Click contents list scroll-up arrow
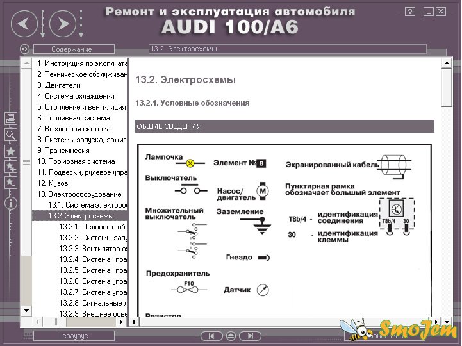Image resolution: width=462 pixels, height=346 pixels. [x=26, y=63]
